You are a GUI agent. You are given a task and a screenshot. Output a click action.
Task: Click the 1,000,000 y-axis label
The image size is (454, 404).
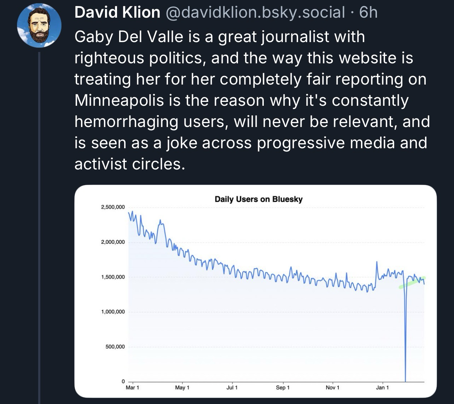pos(113,312)
